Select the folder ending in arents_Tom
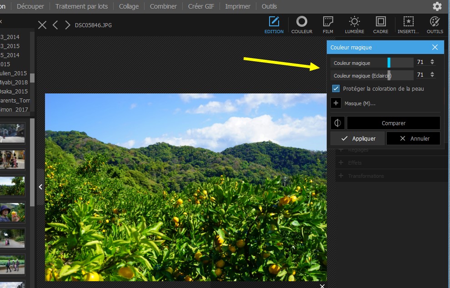Image resolution: width=450 pixels, height=288 pixels. (x=15, y=101)
